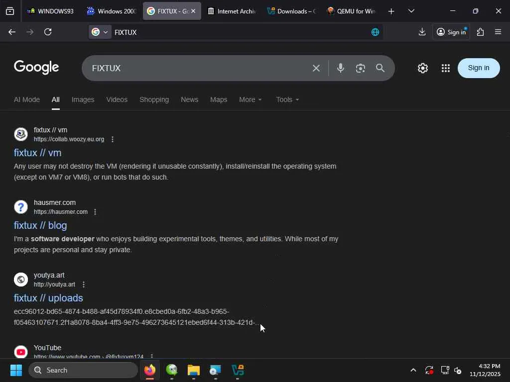Open the extensions puzzle icon

[x=480, y=32]
